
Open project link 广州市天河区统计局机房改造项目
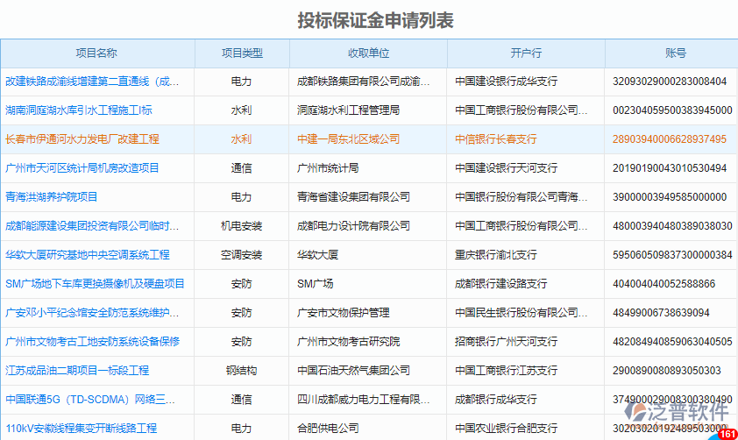point(82,168)
